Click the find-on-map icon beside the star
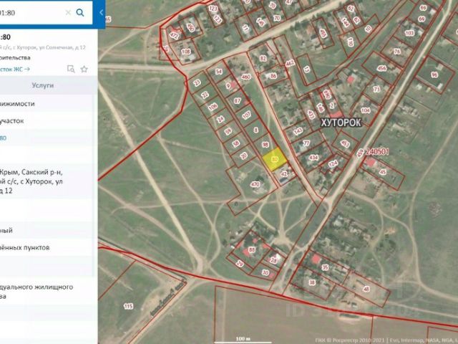The image size is (458, 344). click(x=71, y=69)
